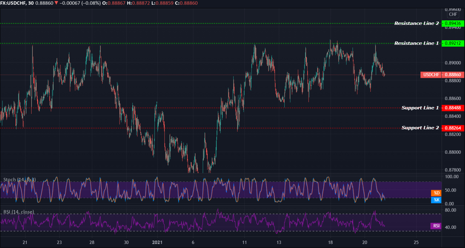Click the 0.89212 green price tag

click(x=453, y=43)
